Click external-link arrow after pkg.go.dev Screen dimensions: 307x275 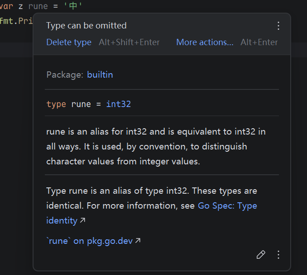point(138,241)
